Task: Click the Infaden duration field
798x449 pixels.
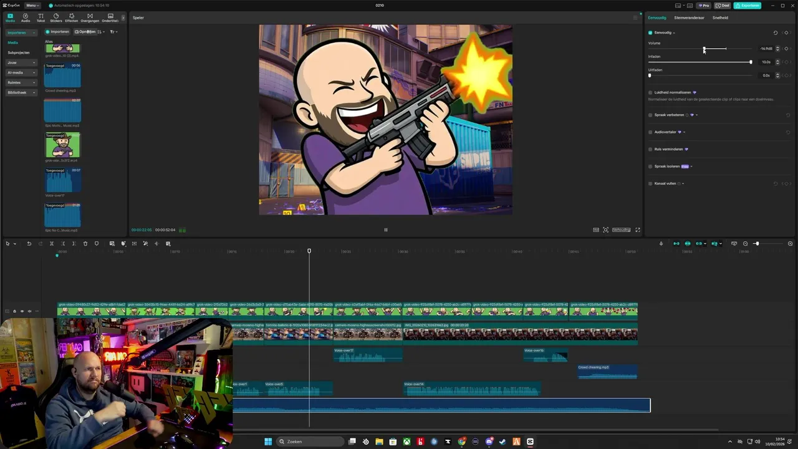Action: (765, 62)
